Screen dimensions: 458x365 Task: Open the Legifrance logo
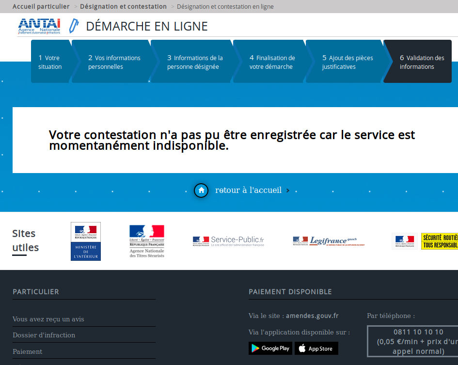329,241
